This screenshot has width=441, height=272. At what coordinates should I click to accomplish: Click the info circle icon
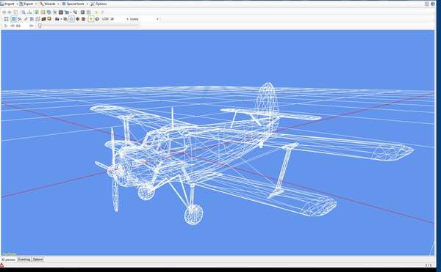pos(97,19)
